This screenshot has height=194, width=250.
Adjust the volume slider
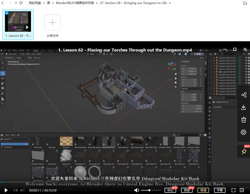pos(149,190)
